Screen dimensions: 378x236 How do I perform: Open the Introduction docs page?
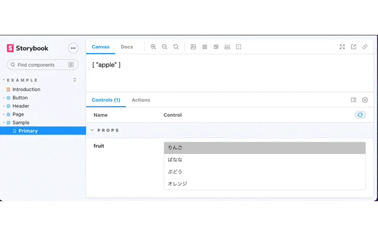(26, 89)
